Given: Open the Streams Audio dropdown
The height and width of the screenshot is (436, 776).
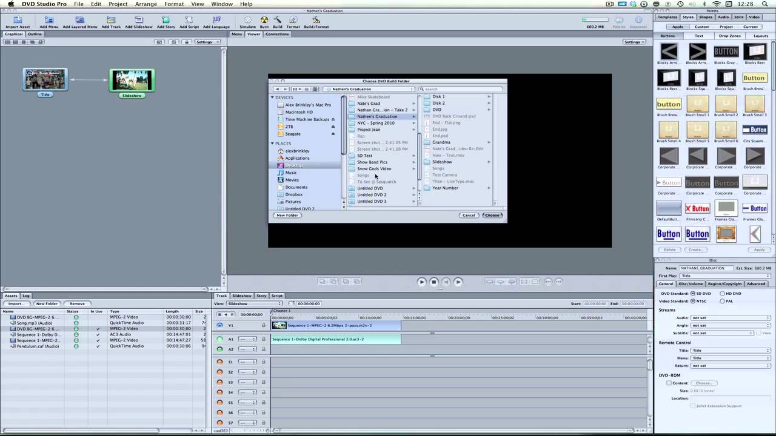Looking at the screenshot, I should tap(731, 318).
